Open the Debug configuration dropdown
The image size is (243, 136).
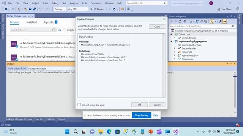60,9
